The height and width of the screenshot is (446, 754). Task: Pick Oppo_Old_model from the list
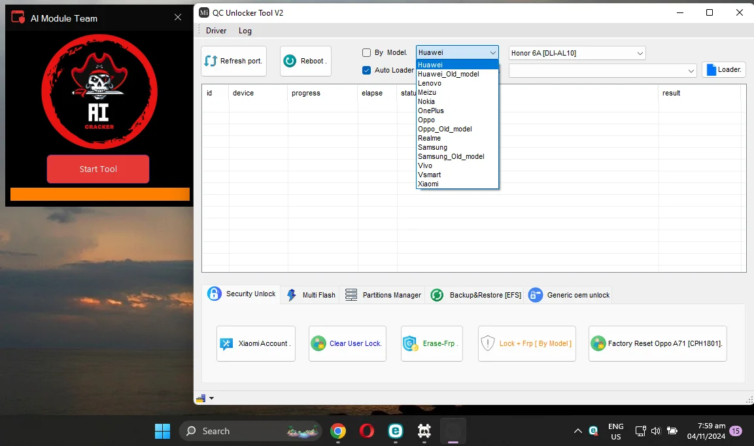click(457, 129)
